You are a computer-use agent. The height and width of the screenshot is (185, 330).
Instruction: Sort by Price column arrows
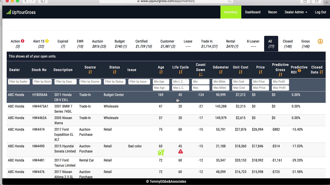pyautogui.click(x=260, y=72)
